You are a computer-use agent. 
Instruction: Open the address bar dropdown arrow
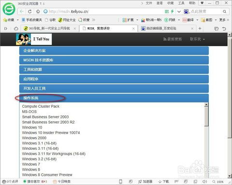[179, 12]
